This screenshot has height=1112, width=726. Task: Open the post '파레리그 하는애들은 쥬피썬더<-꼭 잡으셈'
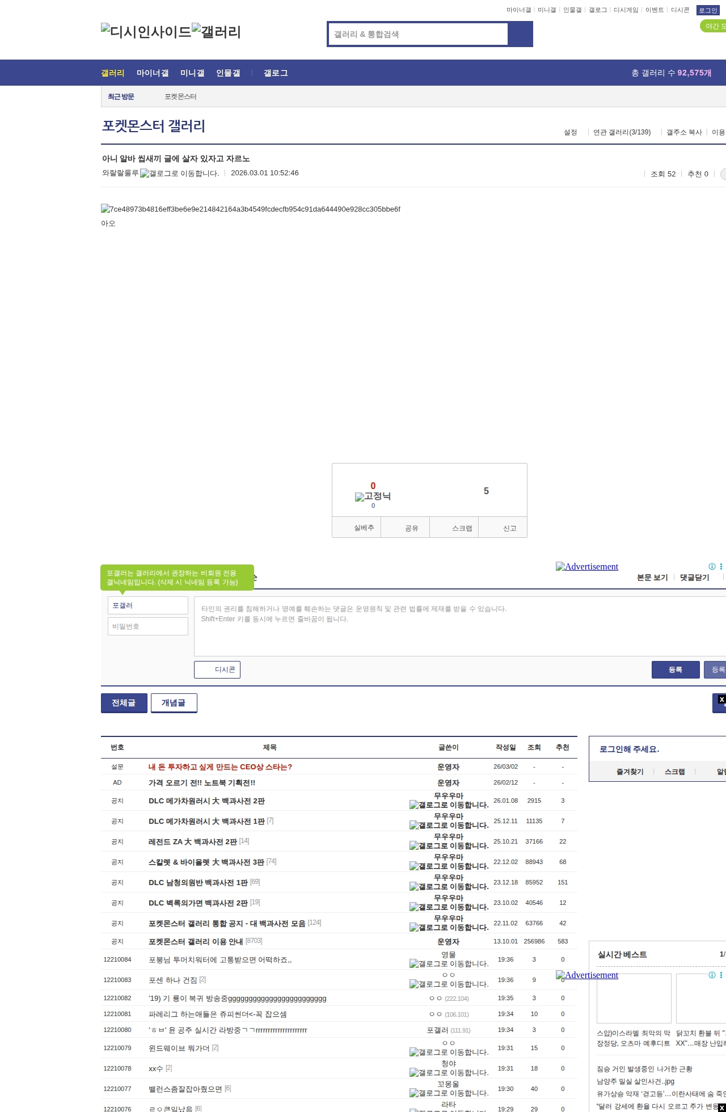218,1014
